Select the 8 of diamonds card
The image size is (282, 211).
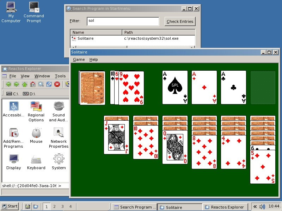204,152
